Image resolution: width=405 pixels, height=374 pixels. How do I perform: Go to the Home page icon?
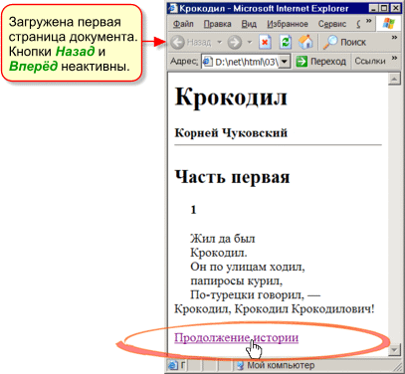pyautogui.click(x=305, y=42)
